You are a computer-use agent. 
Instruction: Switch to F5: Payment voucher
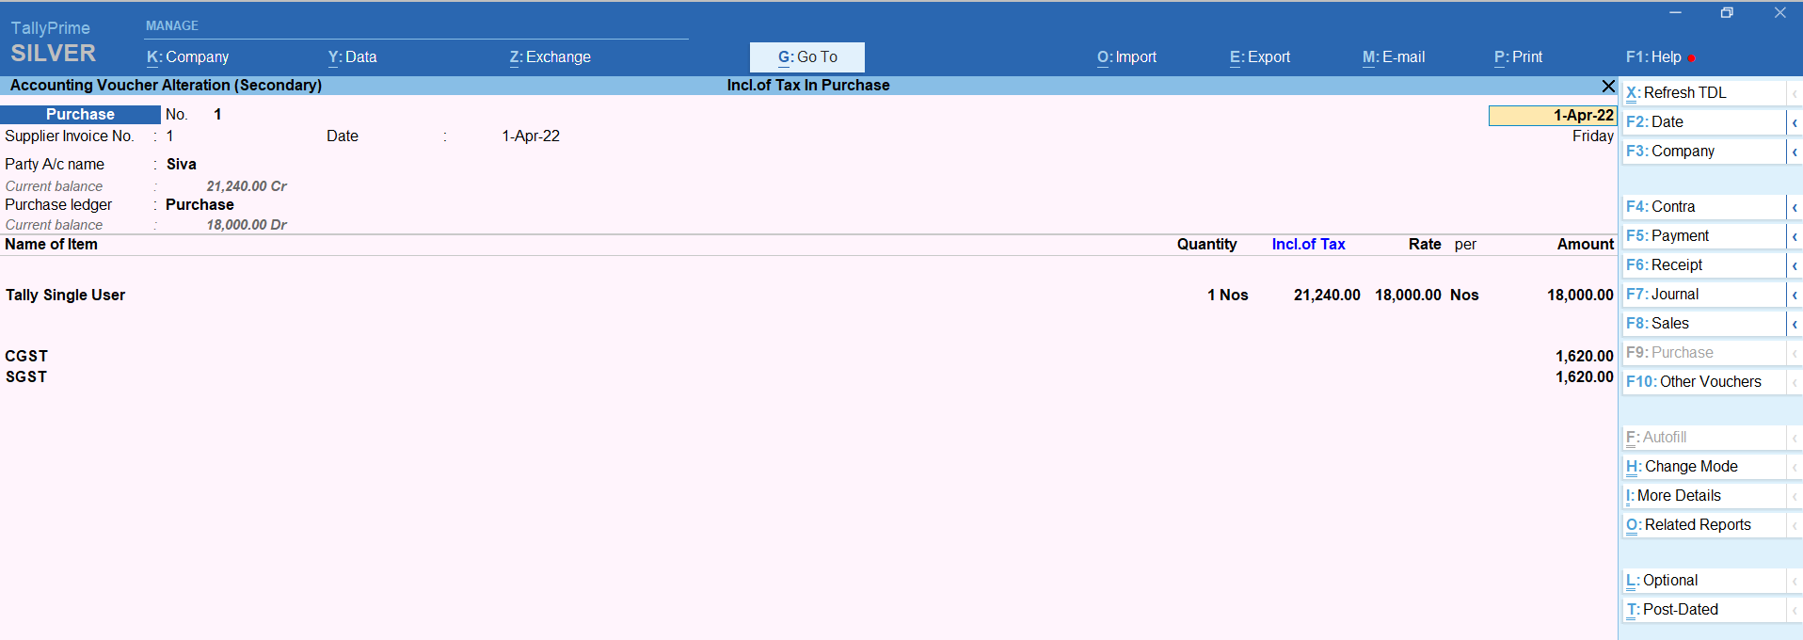(1703, 236)
